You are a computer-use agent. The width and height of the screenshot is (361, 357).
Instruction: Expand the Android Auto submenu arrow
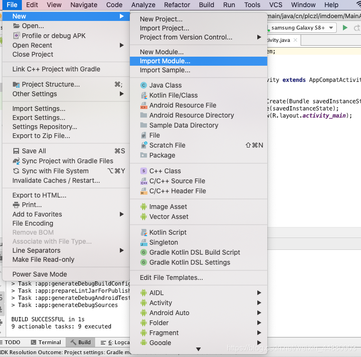tap(259, 313)
